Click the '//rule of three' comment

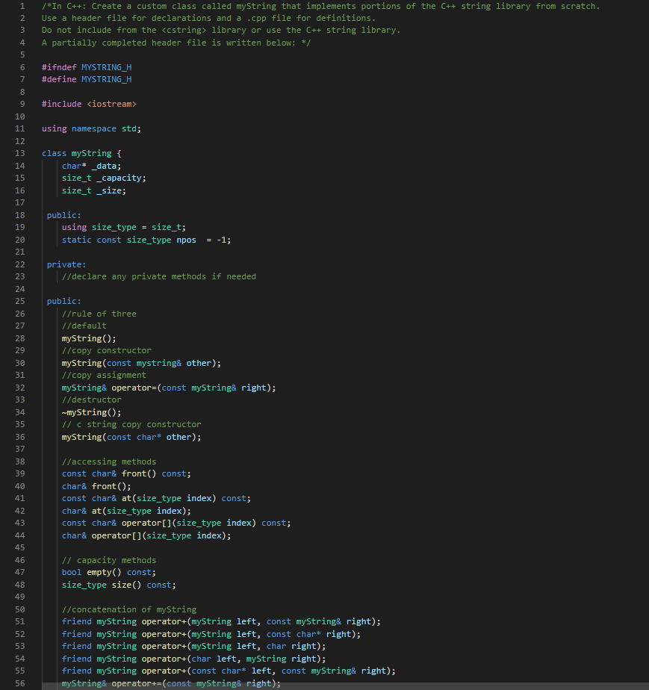(x=99, y=314)
